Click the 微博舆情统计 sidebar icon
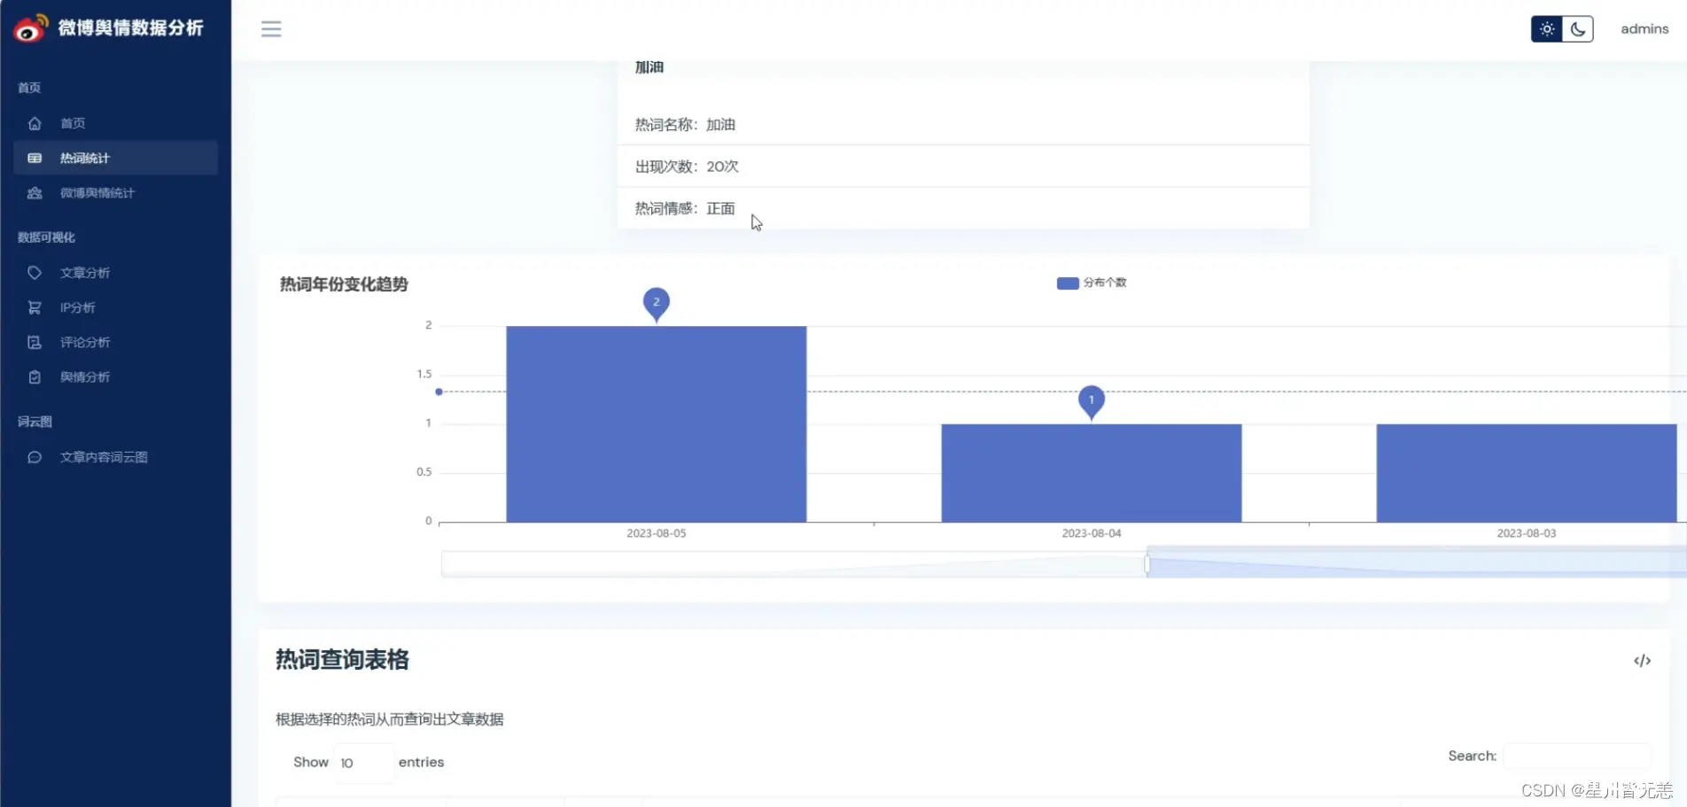 (35, 193)
